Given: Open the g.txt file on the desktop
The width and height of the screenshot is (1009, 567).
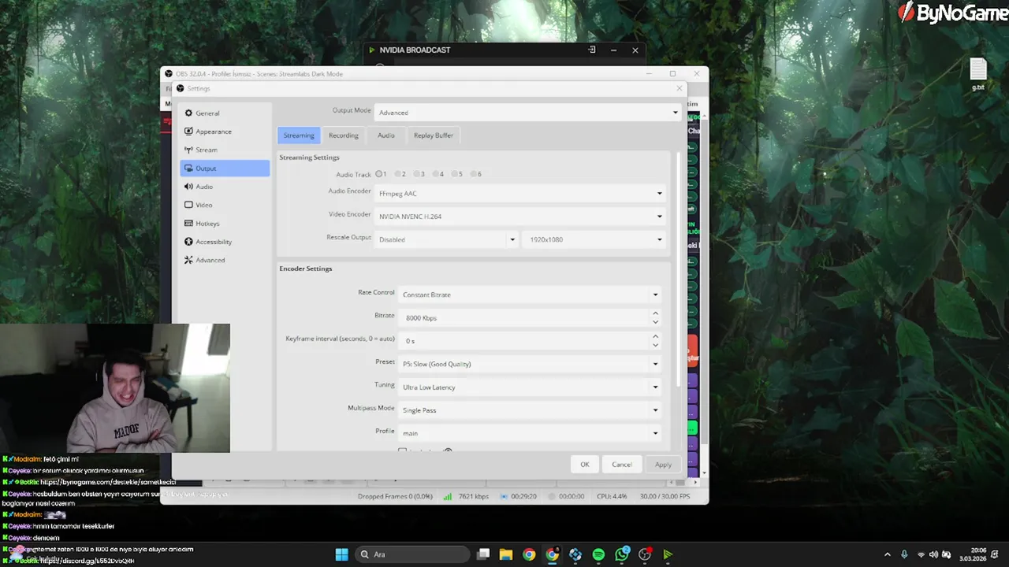Looking at the screenshot, I should pyautogui.click(x=978, y=75).
